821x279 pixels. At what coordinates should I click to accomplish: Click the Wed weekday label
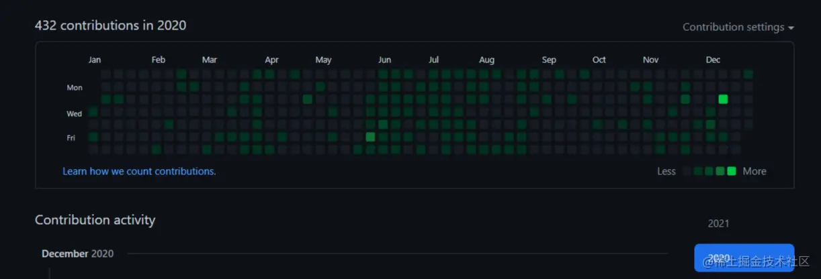74,113
